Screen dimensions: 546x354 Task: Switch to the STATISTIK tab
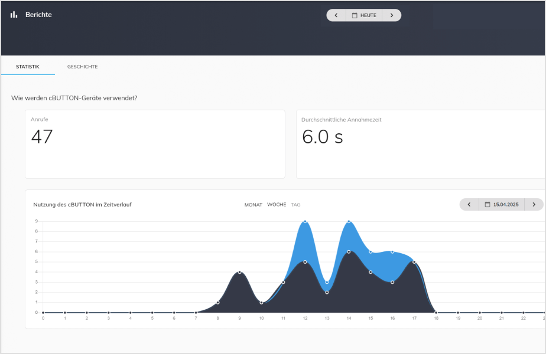[28, 67]
